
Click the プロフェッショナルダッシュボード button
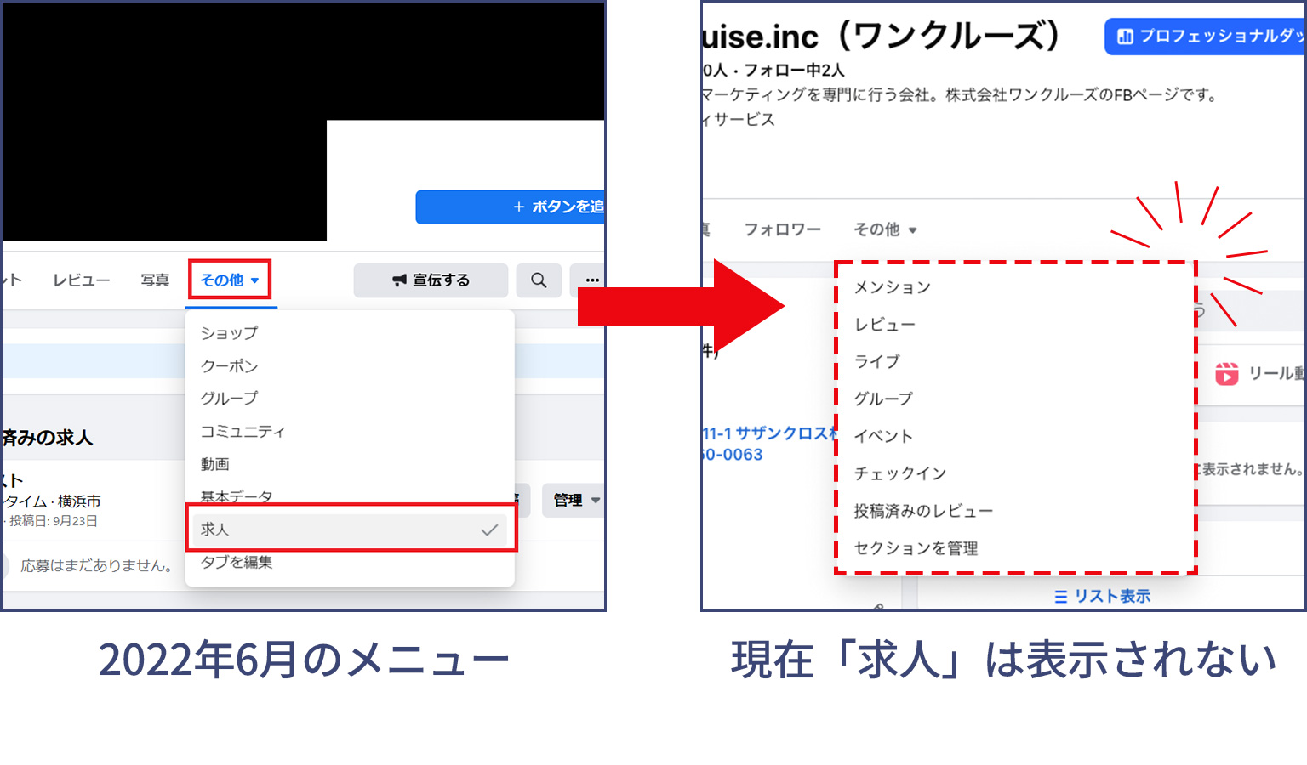(1206, 37)
